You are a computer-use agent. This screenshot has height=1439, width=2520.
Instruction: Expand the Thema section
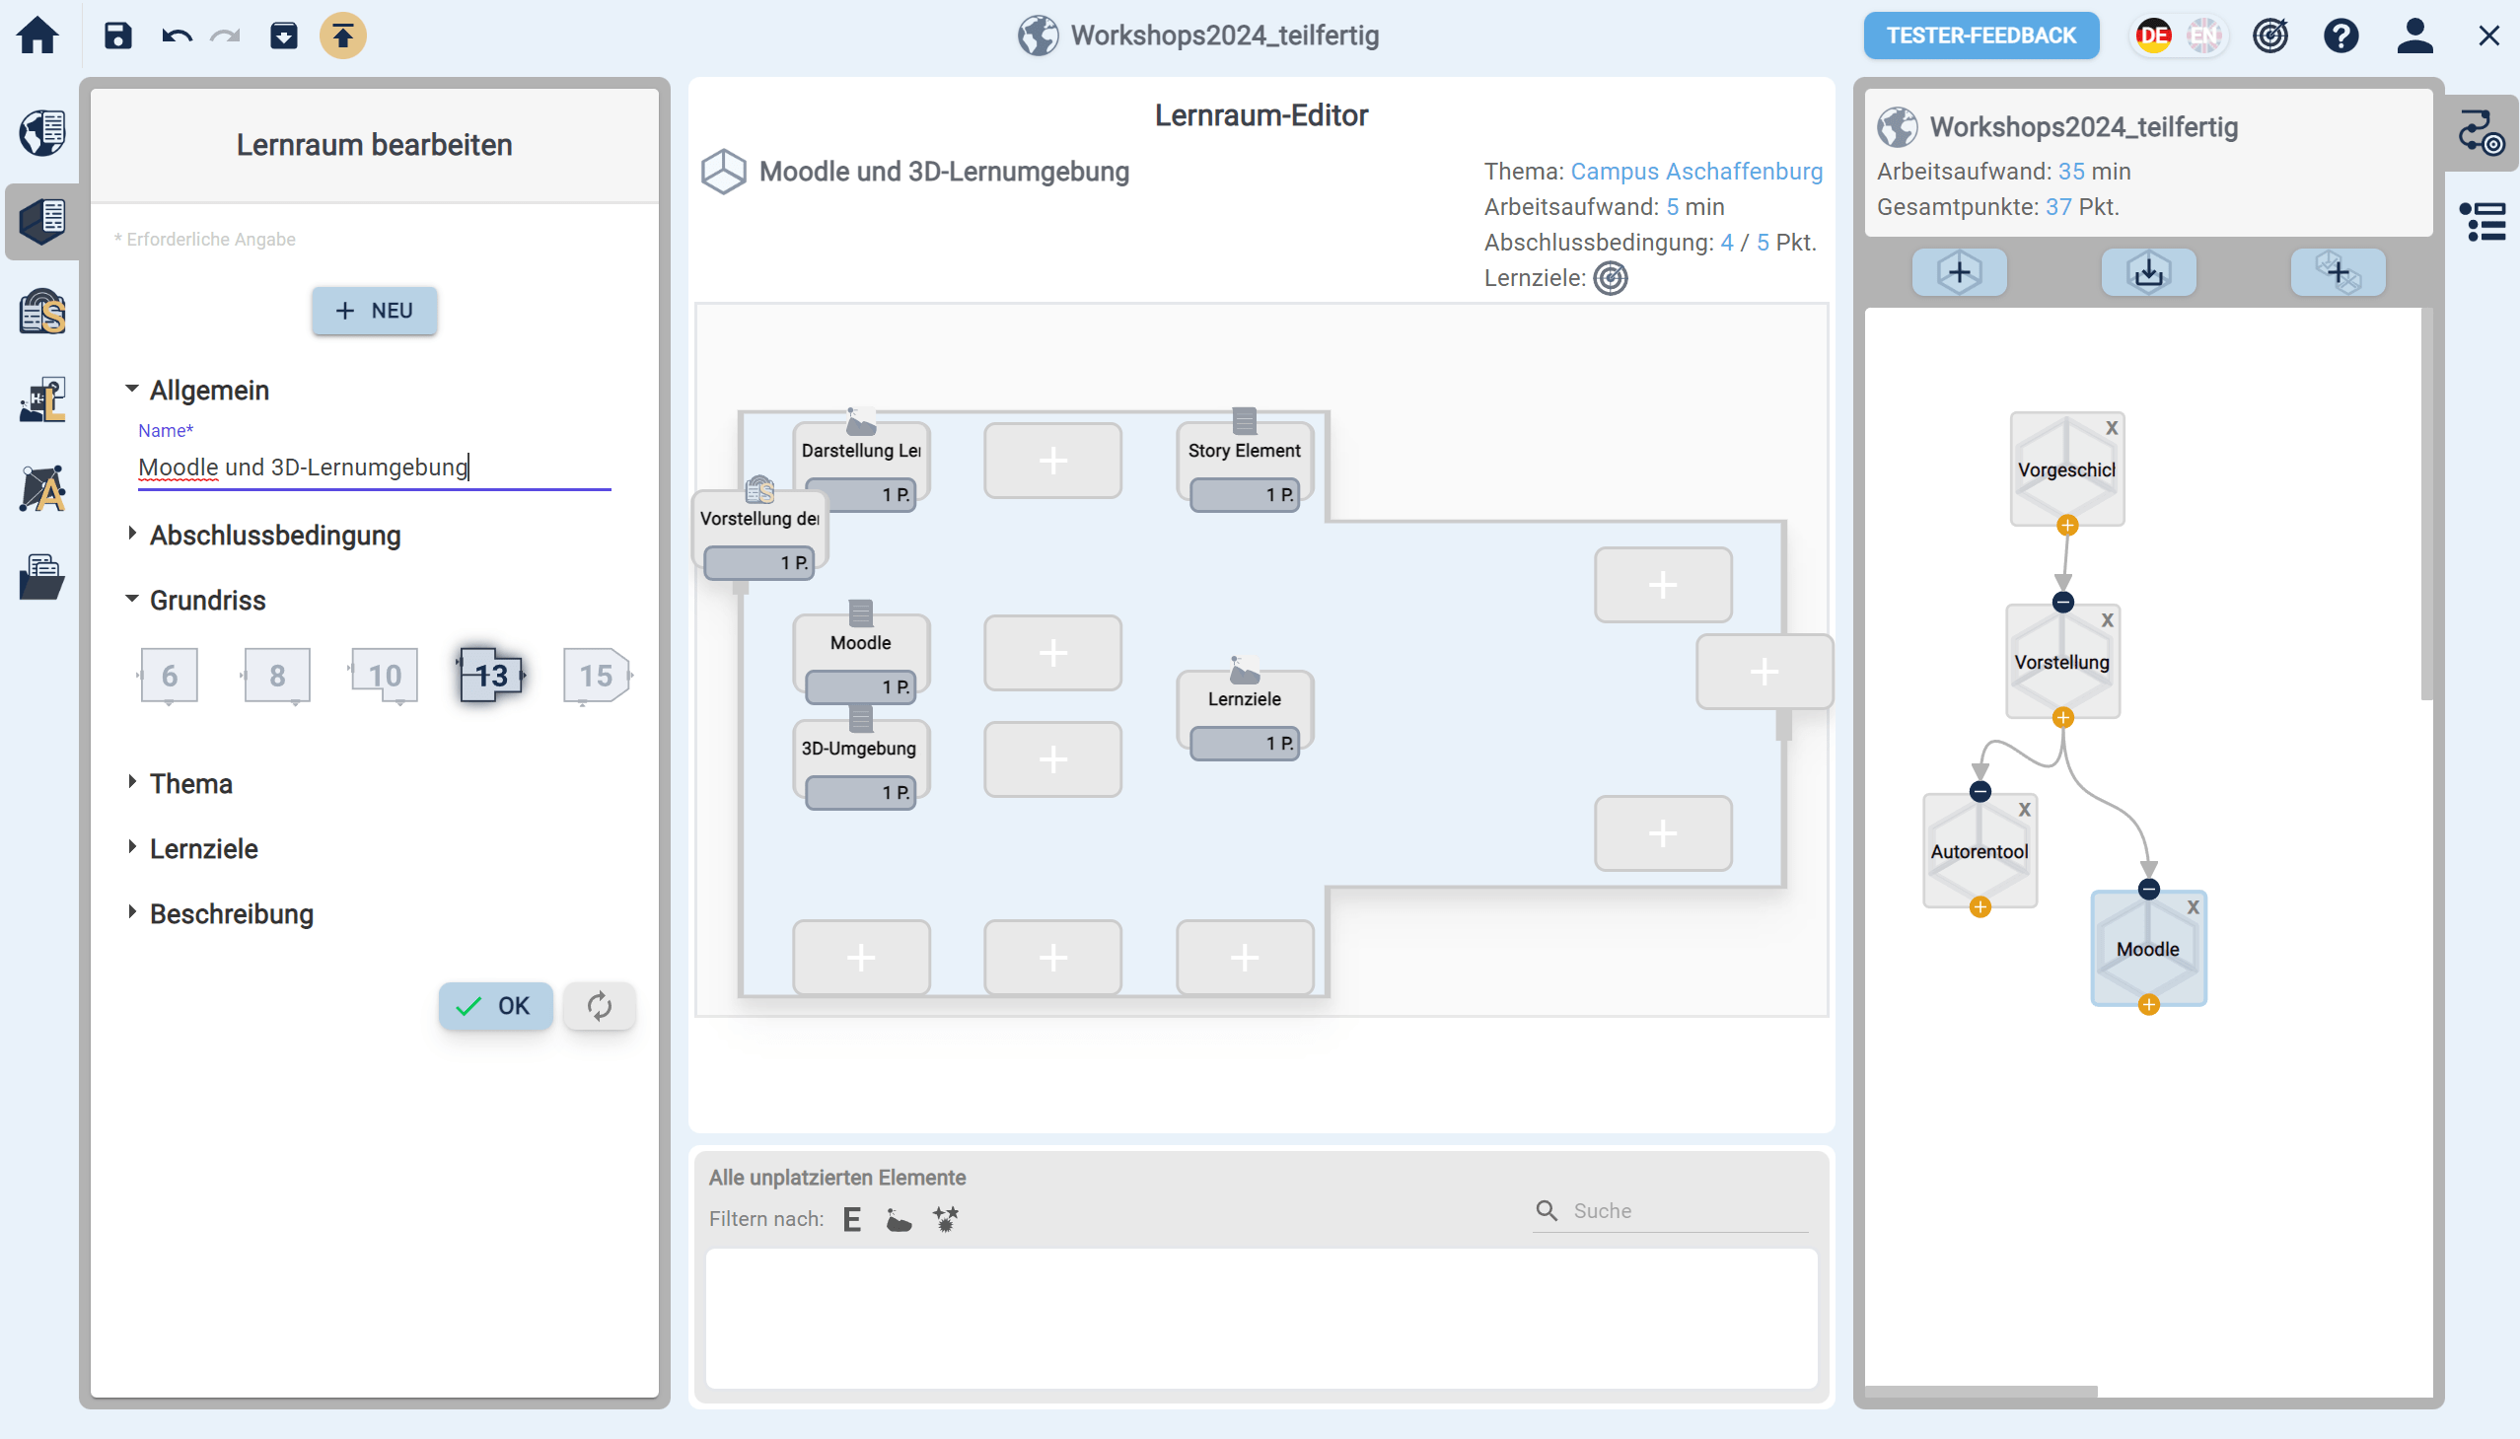coord(190,784)
